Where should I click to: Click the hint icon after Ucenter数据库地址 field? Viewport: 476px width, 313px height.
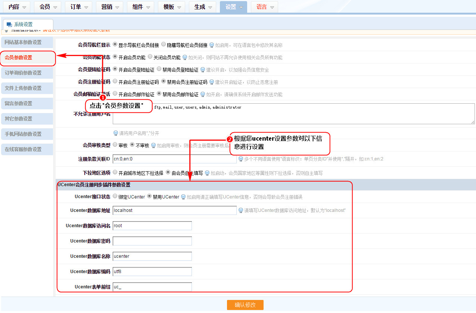click(241, 211)
